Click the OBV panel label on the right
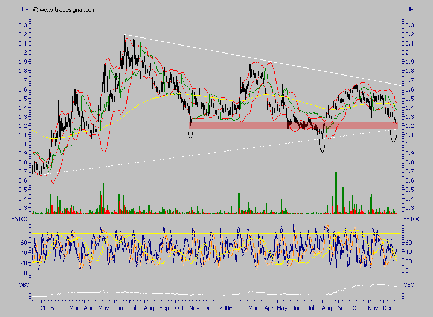This screenshot has height=317, width=433. tap(408, 285)
